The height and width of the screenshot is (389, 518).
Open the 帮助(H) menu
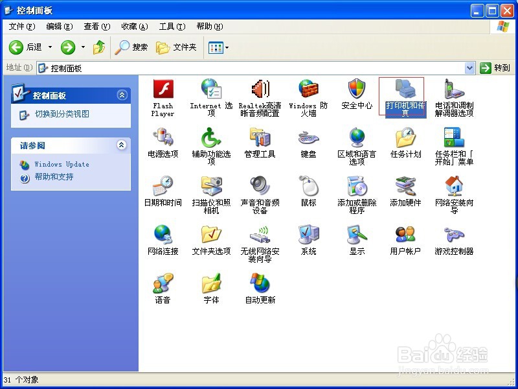[209, 27]
